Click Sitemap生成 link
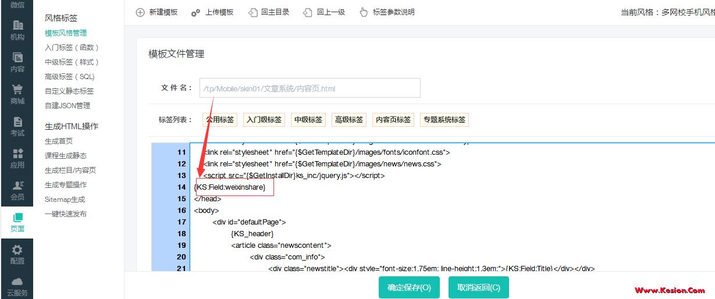 [65, 200]
